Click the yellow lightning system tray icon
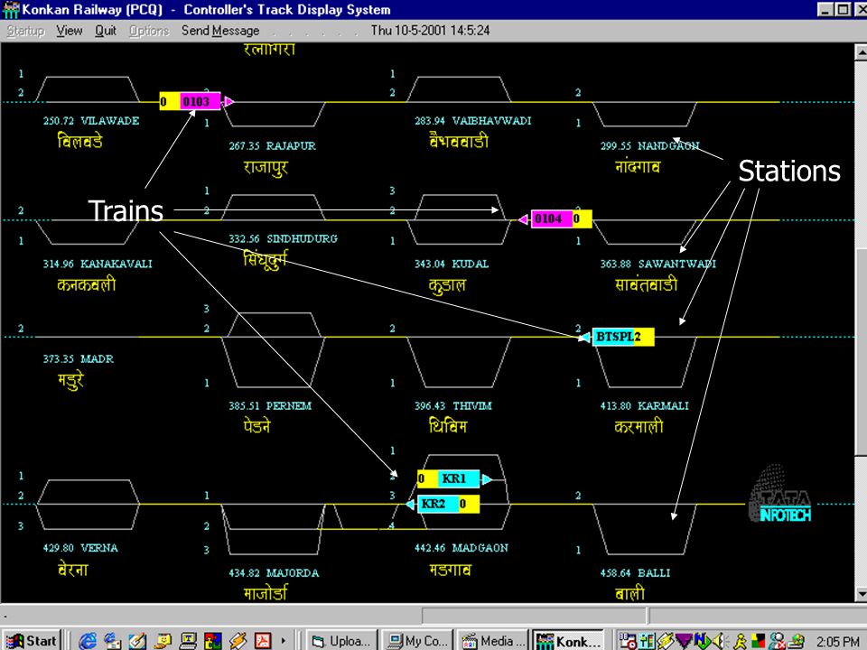This screenshot has width=867, height=650. (666, 641)
